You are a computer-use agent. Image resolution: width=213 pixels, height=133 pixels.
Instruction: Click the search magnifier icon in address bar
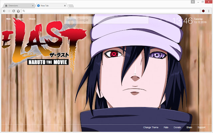24,11
